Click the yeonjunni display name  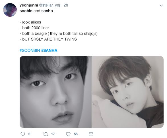[29, 5]
